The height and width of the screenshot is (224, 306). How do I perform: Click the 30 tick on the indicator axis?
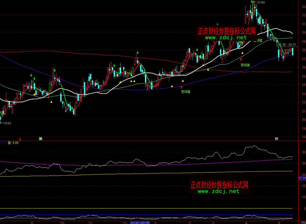coord(301,152)
